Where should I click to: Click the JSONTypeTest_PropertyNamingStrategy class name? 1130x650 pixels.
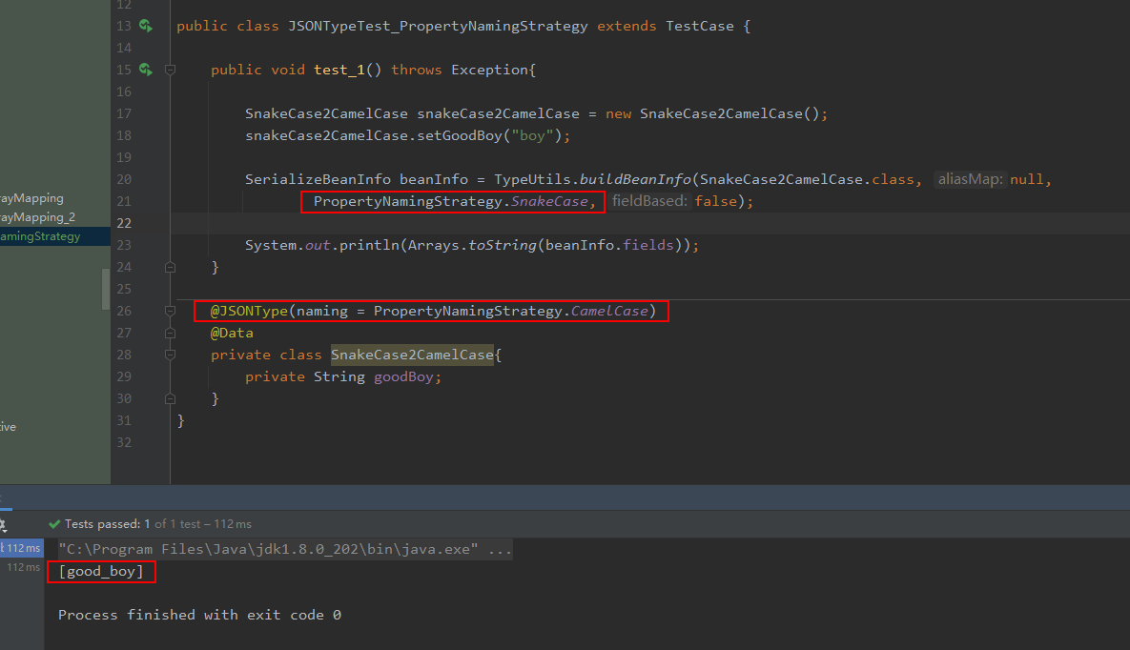[438, 26]
